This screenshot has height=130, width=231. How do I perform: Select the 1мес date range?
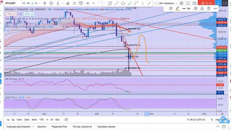tap(19, 120)
